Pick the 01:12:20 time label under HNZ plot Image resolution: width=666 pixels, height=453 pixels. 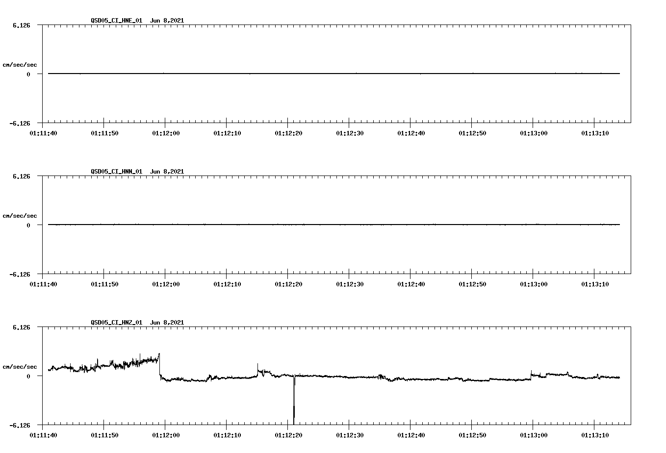[288, 435]
